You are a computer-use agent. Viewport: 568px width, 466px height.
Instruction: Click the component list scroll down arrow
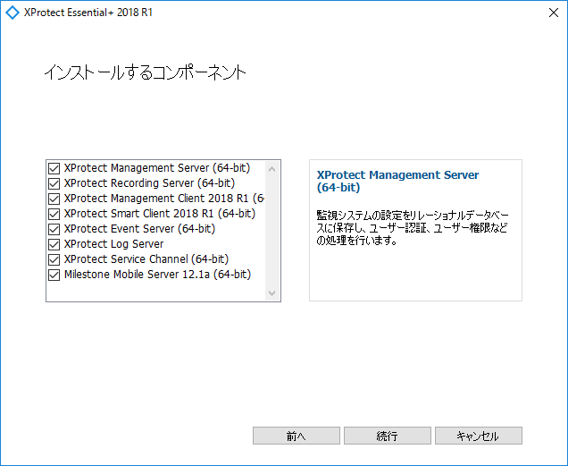(272, 292)
